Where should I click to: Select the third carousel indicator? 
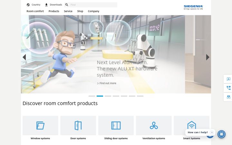pyautogui.click(x=108, y=96)
